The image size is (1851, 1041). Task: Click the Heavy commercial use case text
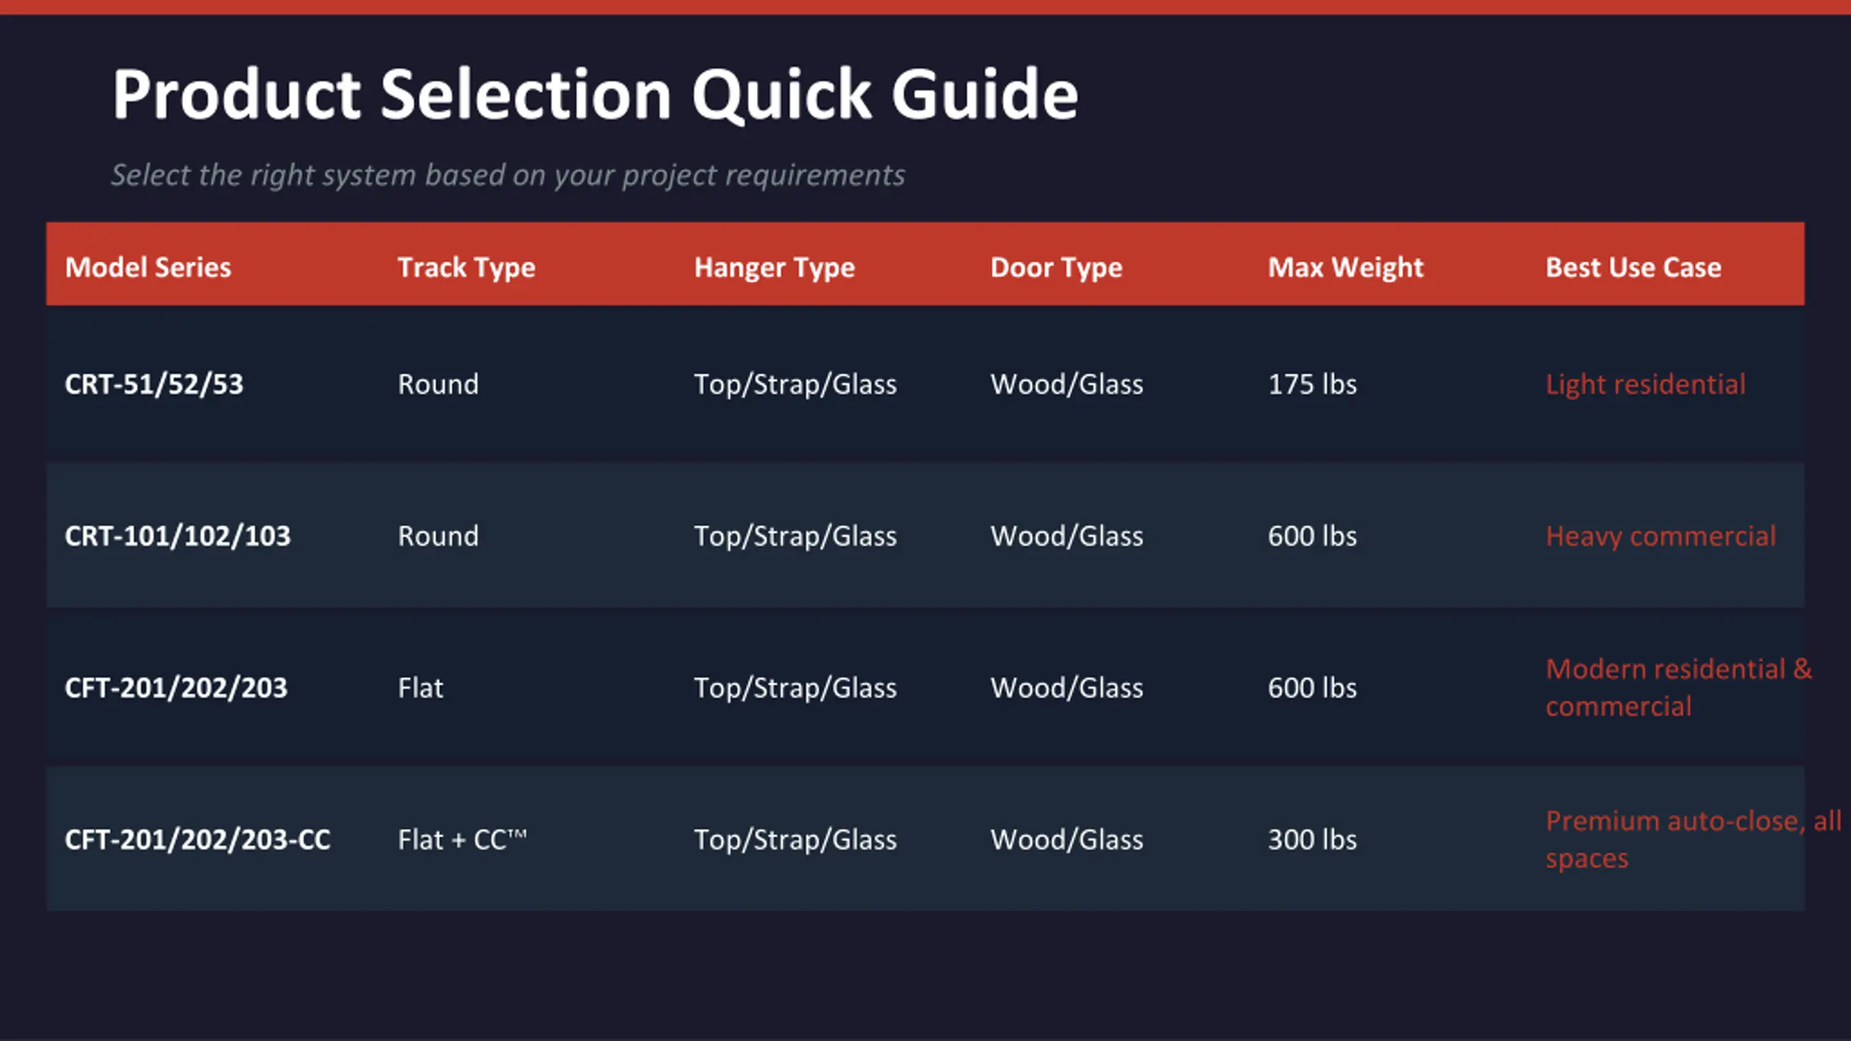(1661, 536)
